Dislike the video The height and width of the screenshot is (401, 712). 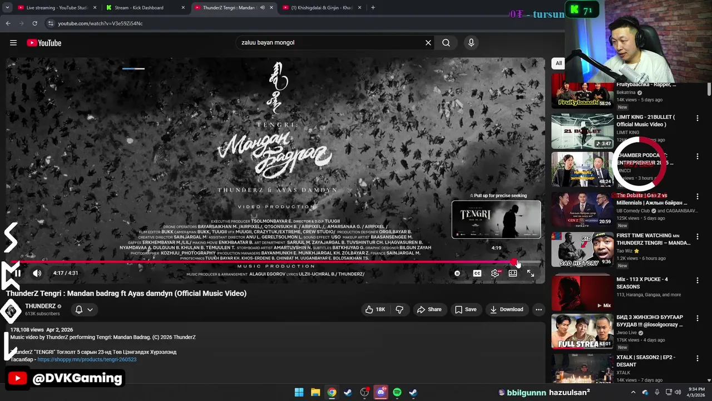pos(399,310)
